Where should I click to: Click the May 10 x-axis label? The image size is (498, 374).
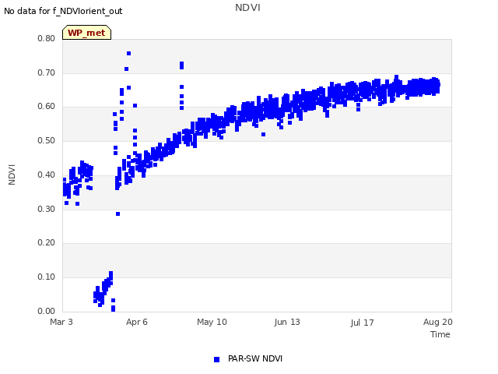pyautogui.click(x=212, y=322)
